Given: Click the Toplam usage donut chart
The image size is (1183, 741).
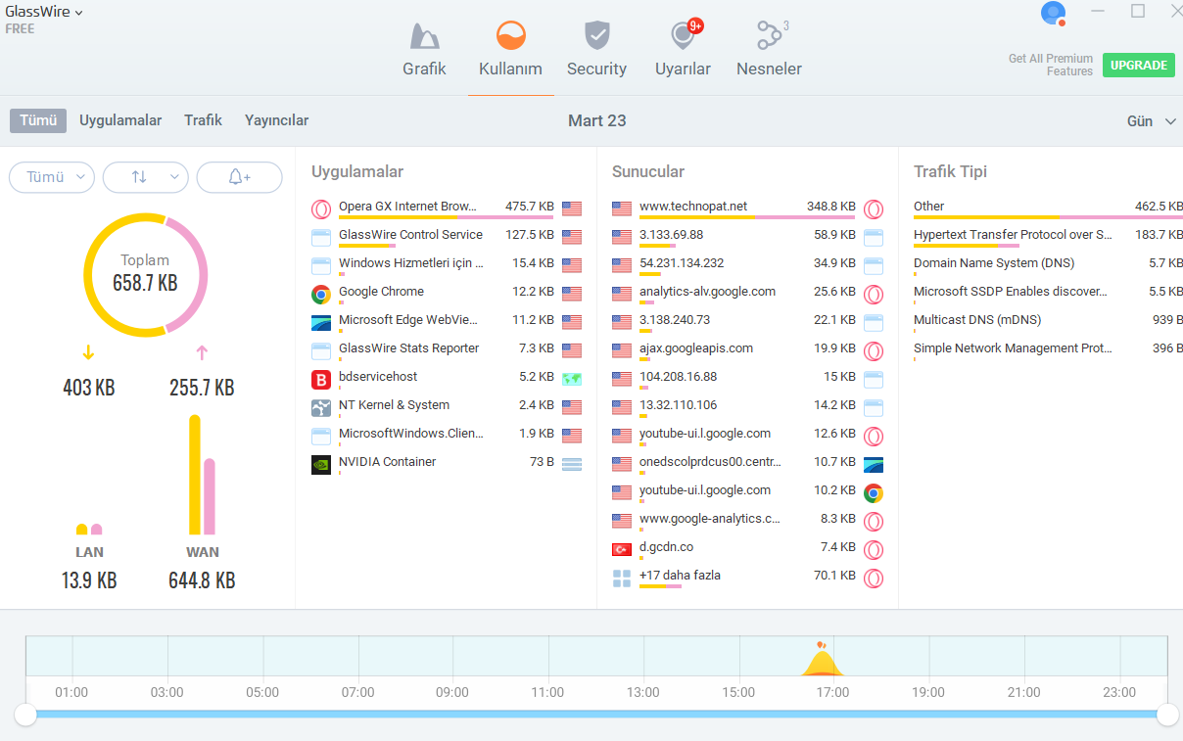Looking at the screenshot, I should 146,274.
